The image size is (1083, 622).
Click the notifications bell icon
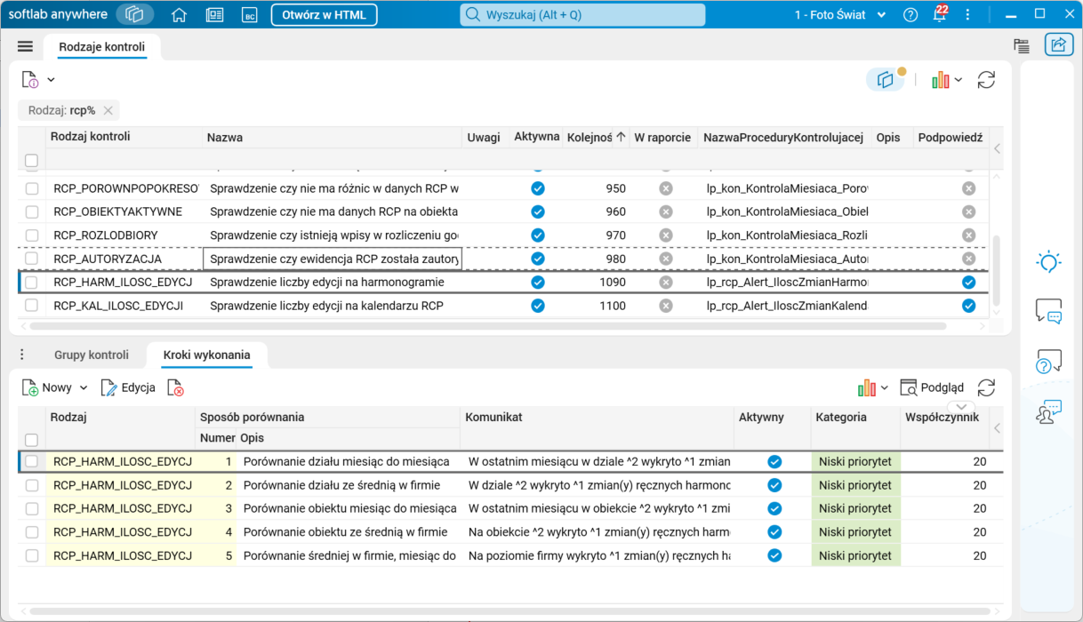(939, 15)
